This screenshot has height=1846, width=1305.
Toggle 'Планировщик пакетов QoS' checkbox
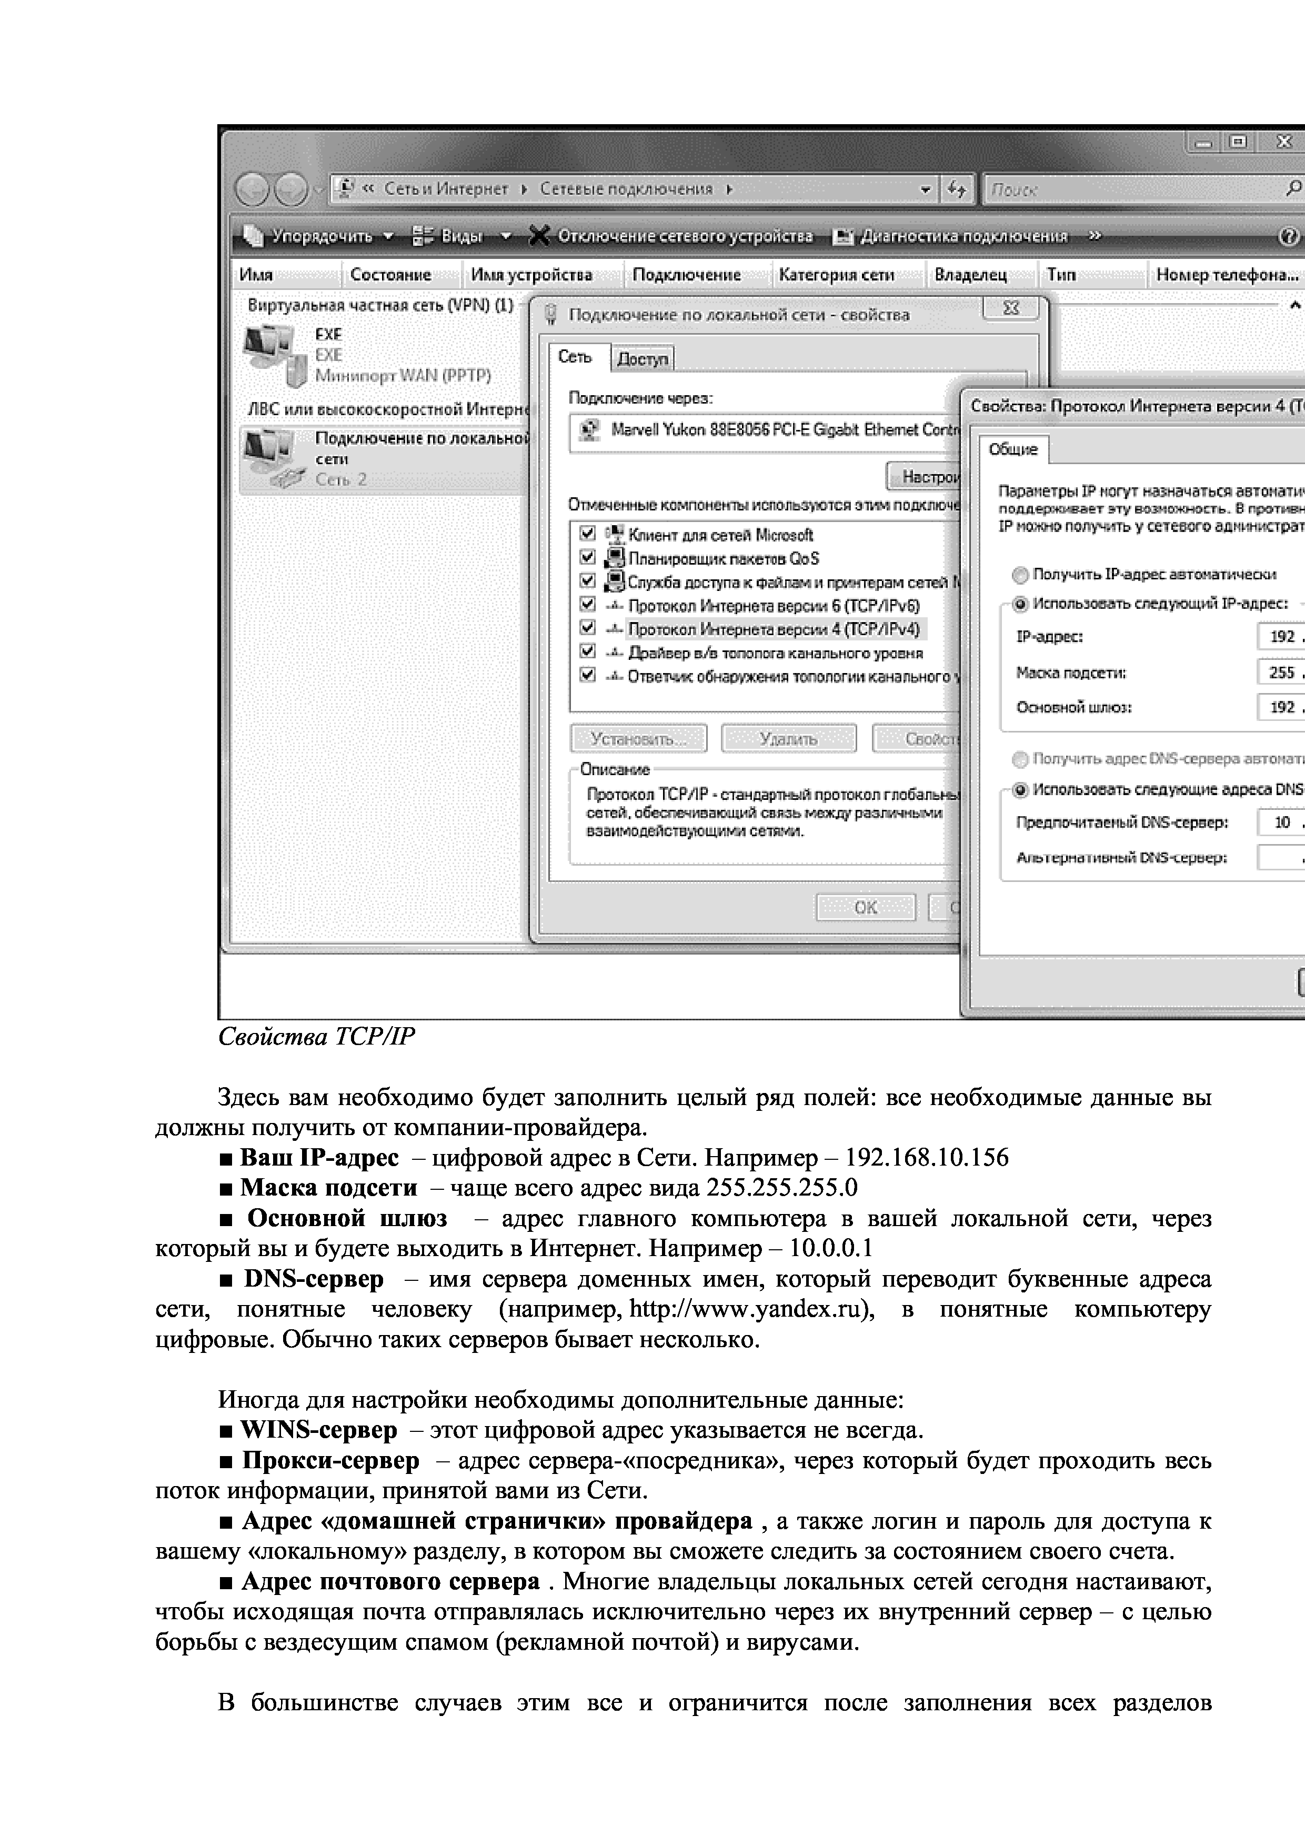coord(588,557)
